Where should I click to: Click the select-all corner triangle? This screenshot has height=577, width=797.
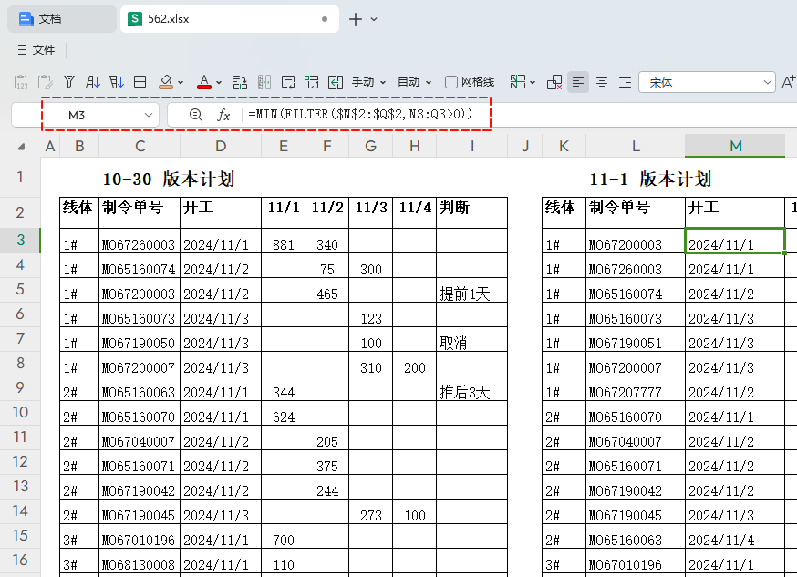click(21, 147)
